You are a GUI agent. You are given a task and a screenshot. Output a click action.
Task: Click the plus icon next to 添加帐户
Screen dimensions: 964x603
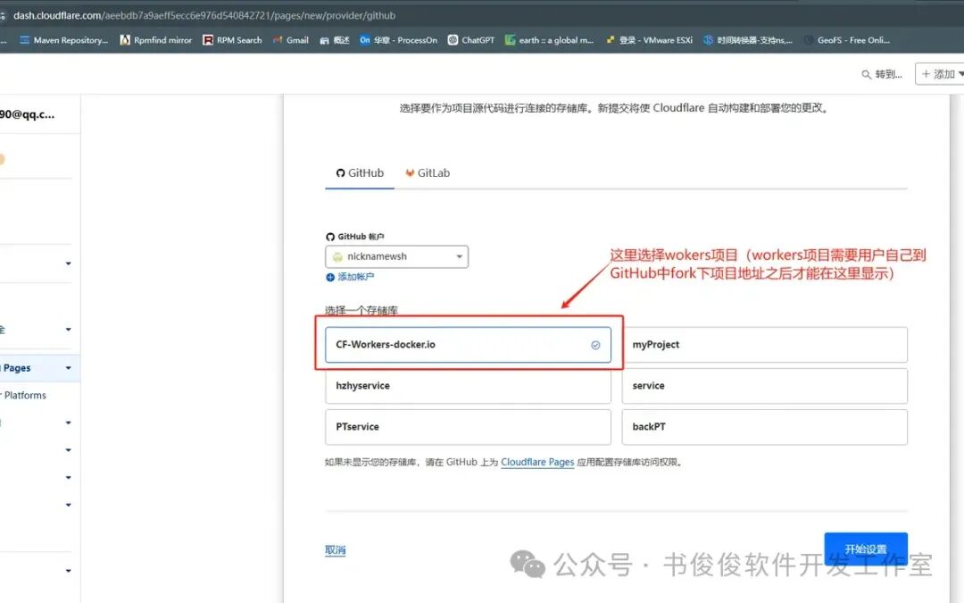pyautogui.click(x=330, y=277)
